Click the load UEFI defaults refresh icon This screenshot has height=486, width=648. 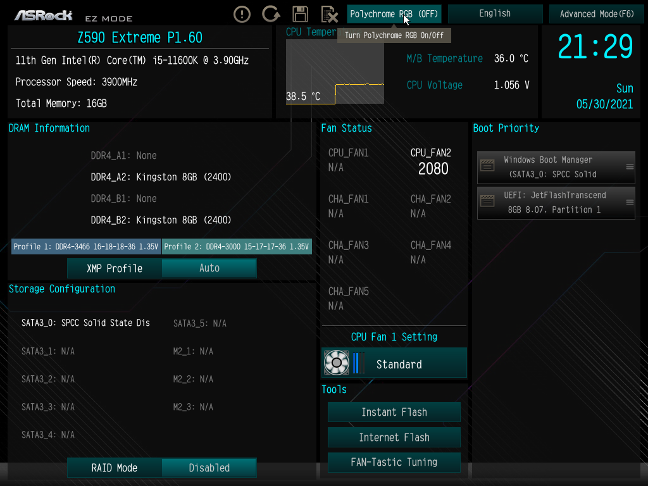271,14
